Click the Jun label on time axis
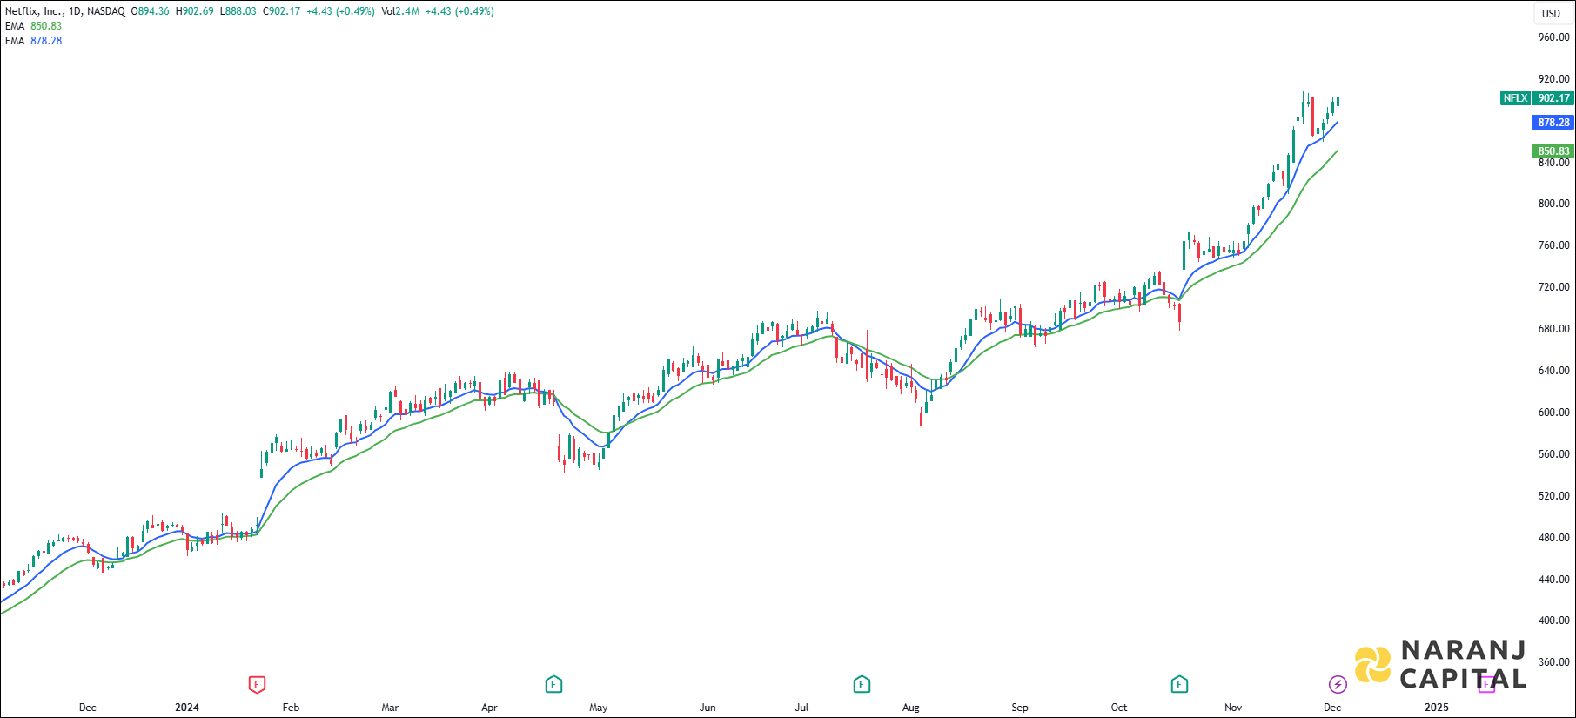This screenshot has height=718, width=1576. 708,708
